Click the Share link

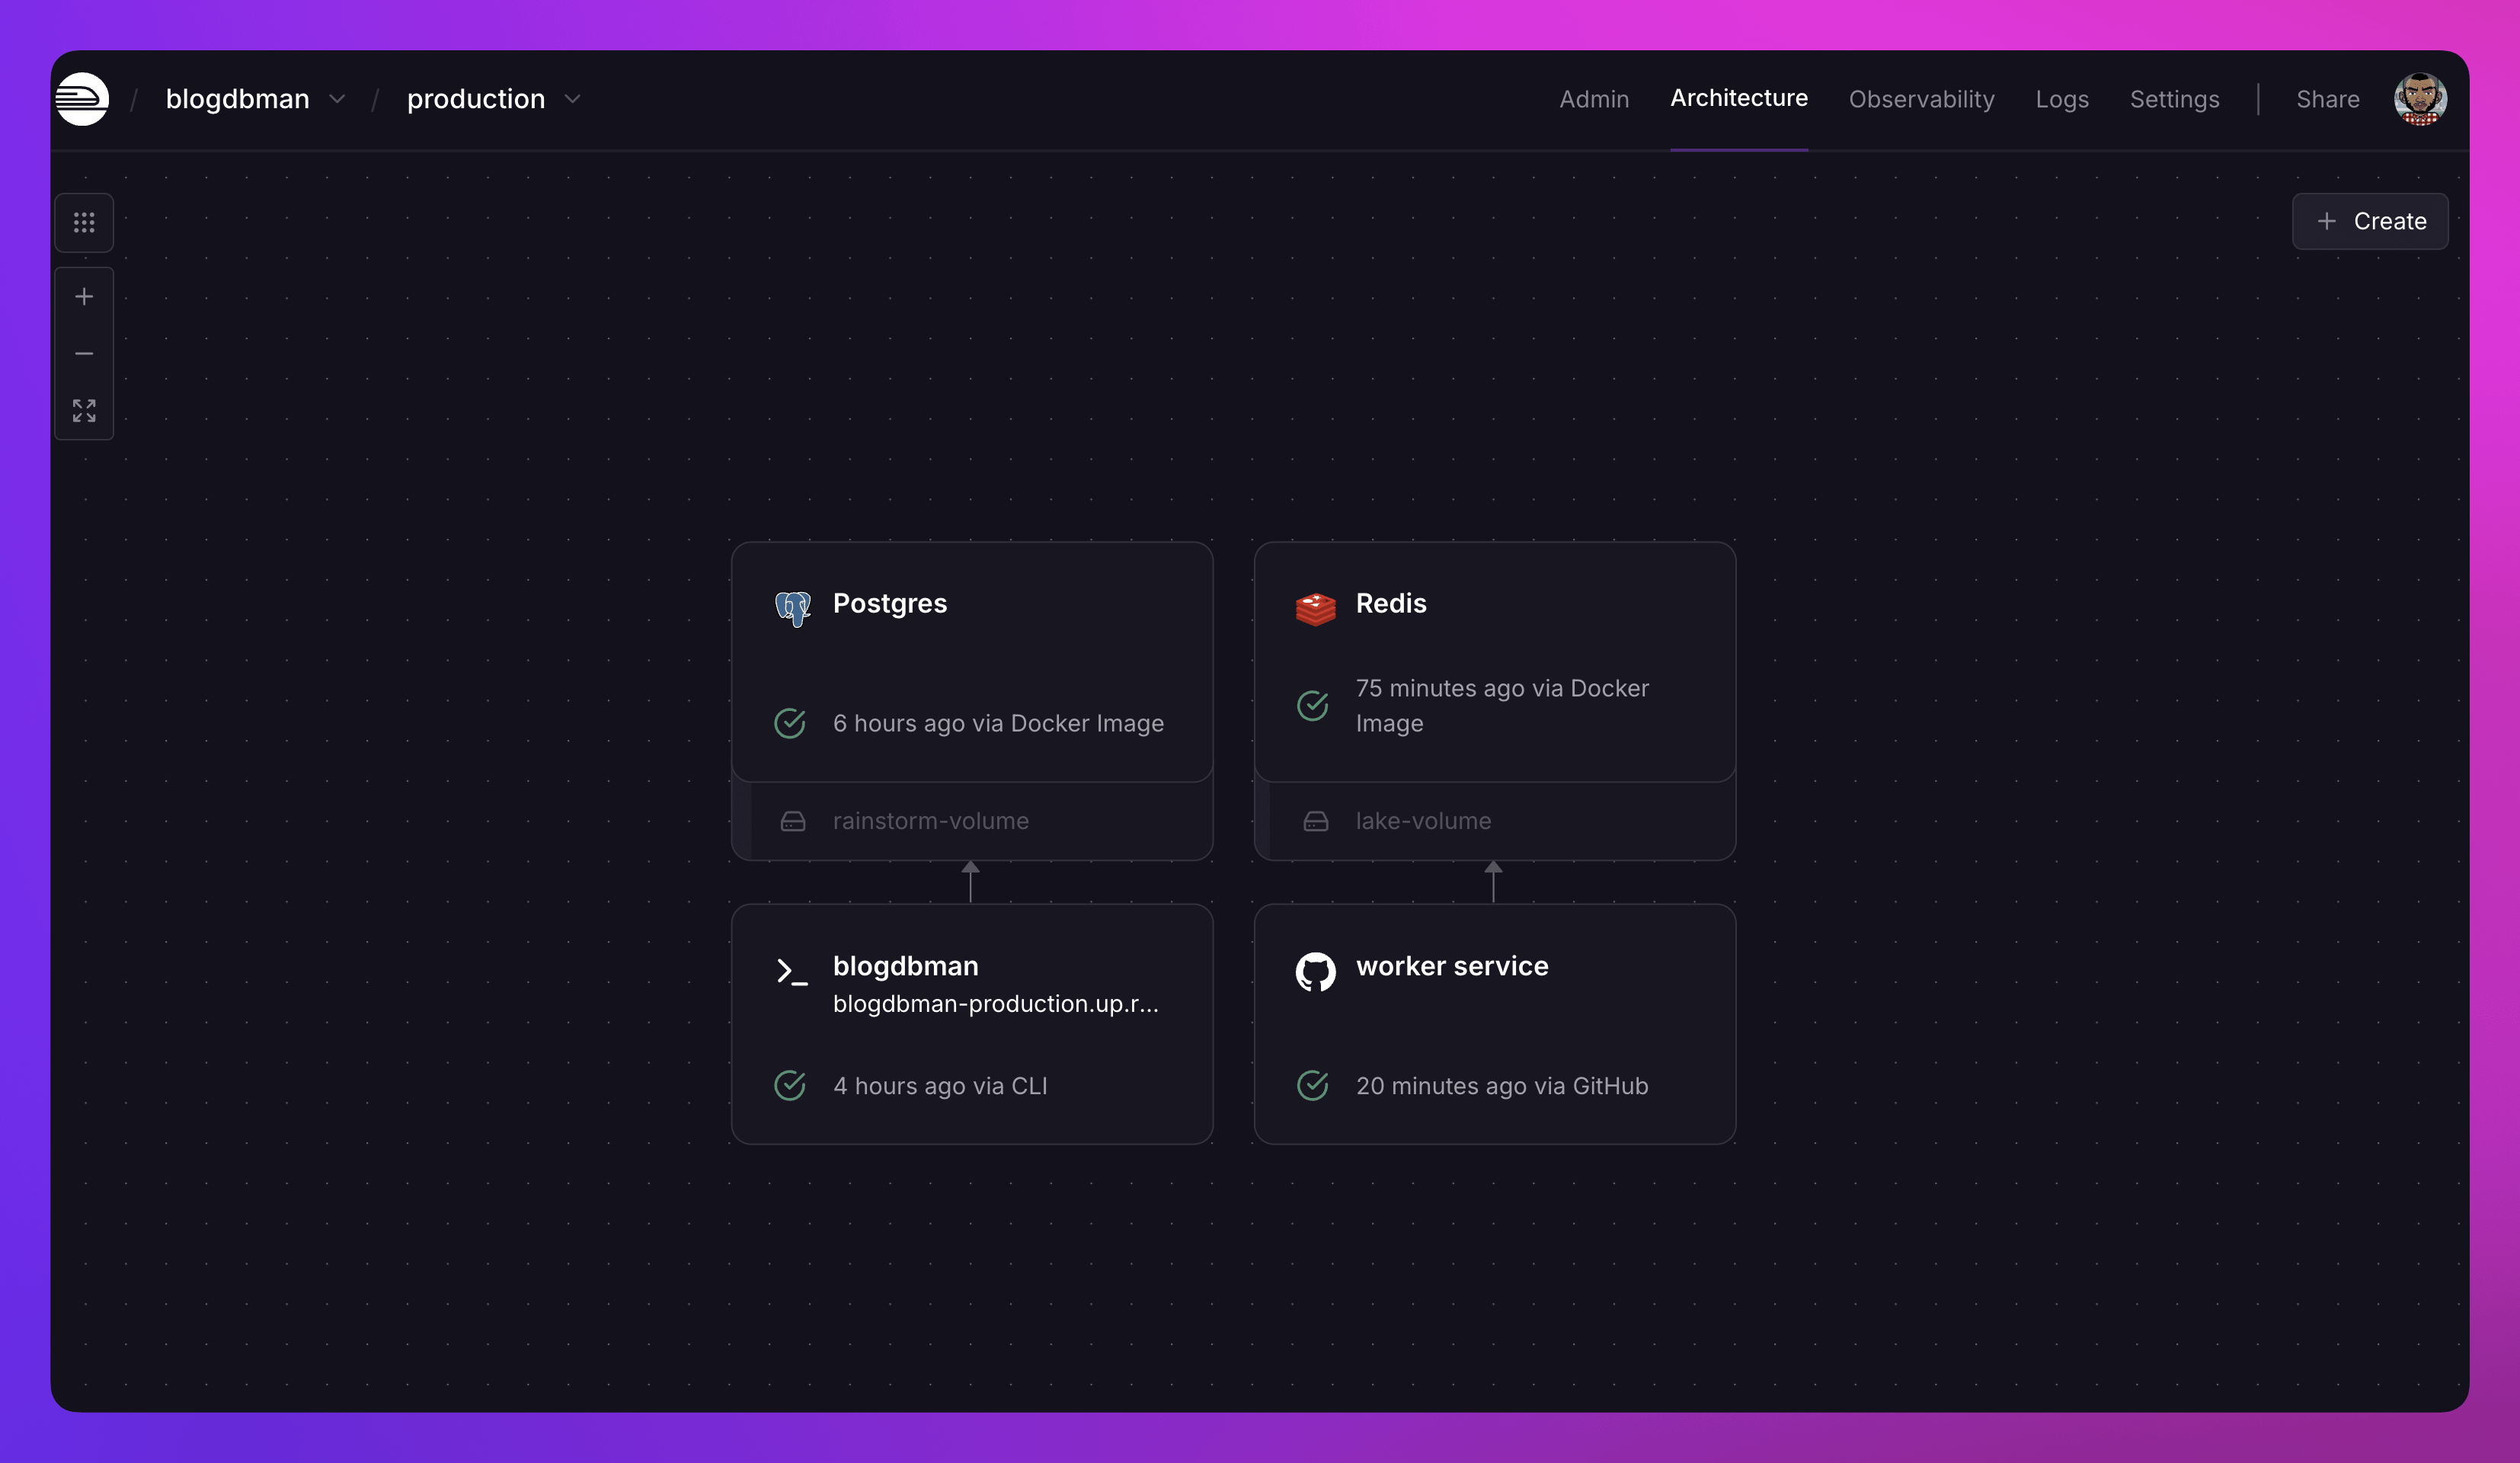2327,99
